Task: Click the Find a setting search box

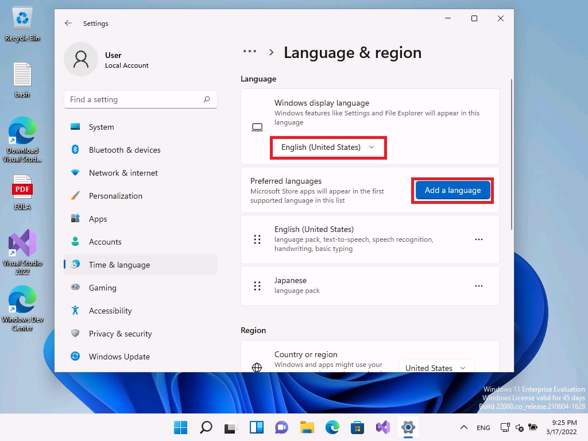Action: click(135, 99)
